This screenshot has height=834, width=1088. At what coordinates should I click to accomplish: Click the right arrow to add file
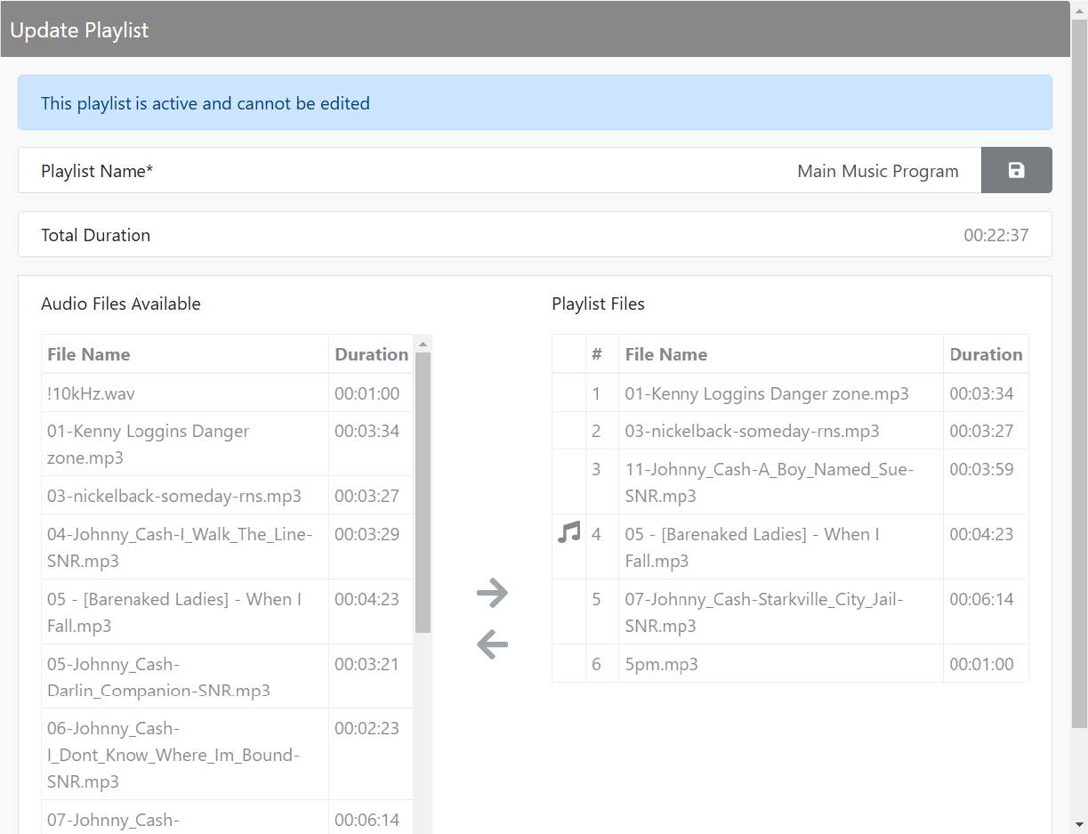click(x=492, y=592)
